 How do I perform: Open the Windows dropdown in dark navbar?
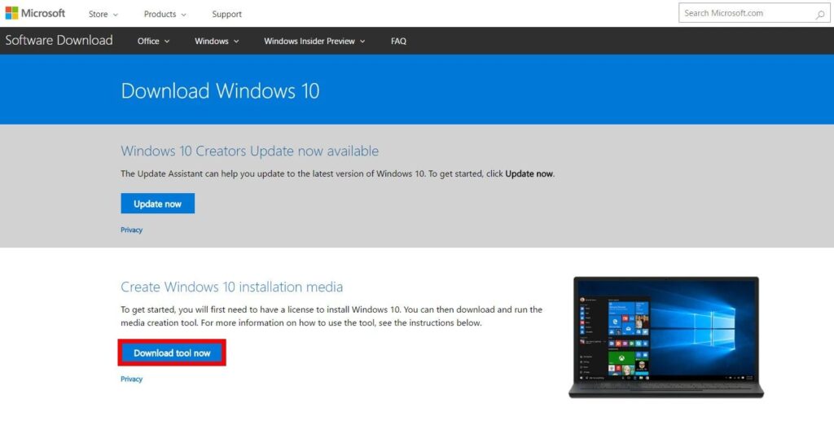coord(217,42)
